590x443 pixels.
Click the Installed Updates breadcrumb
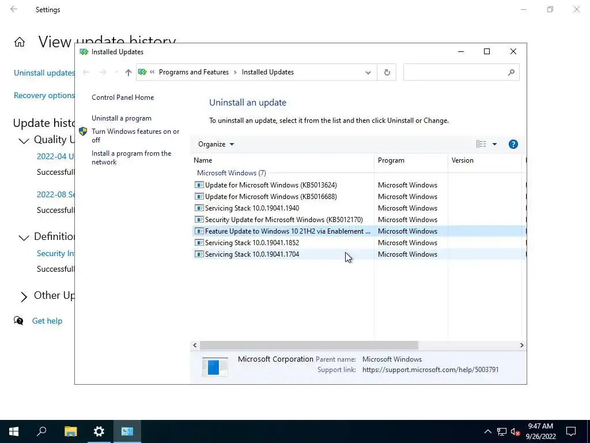267,72
